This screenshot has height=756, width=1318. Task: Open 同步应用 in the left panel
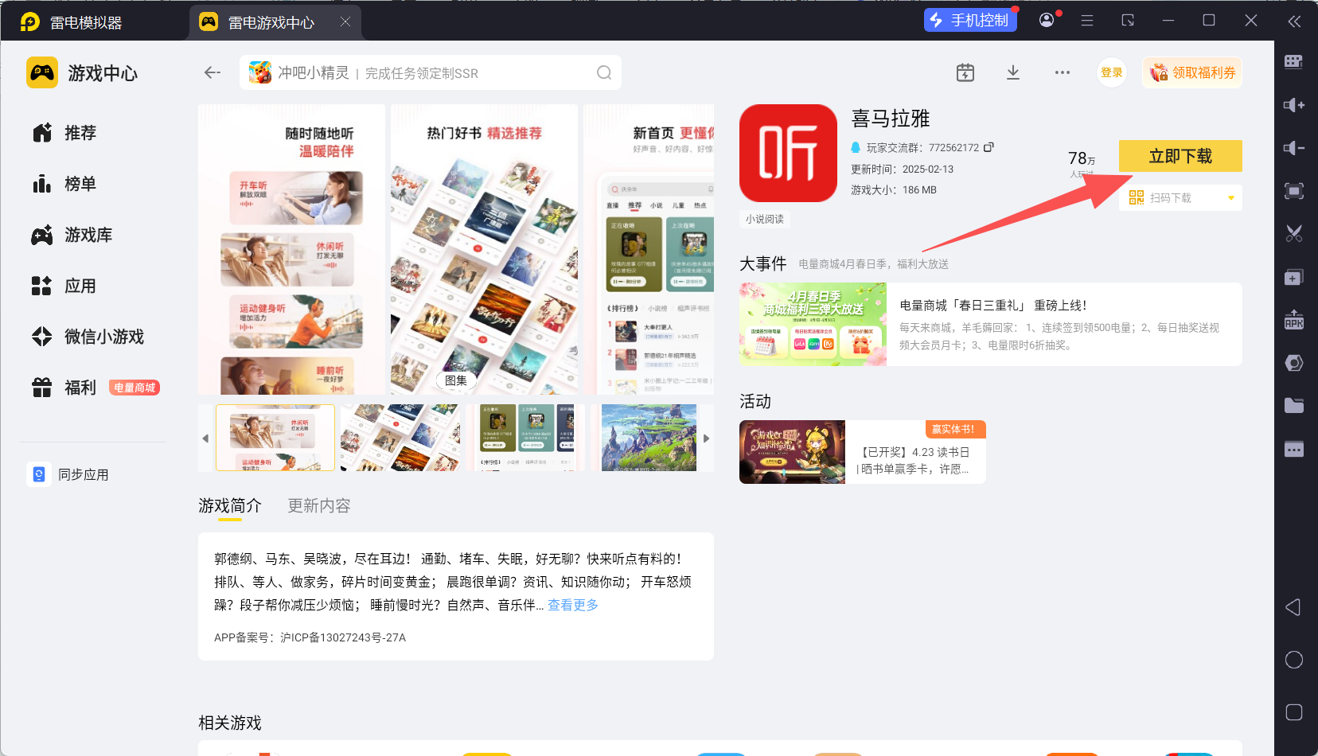[68, 474]
